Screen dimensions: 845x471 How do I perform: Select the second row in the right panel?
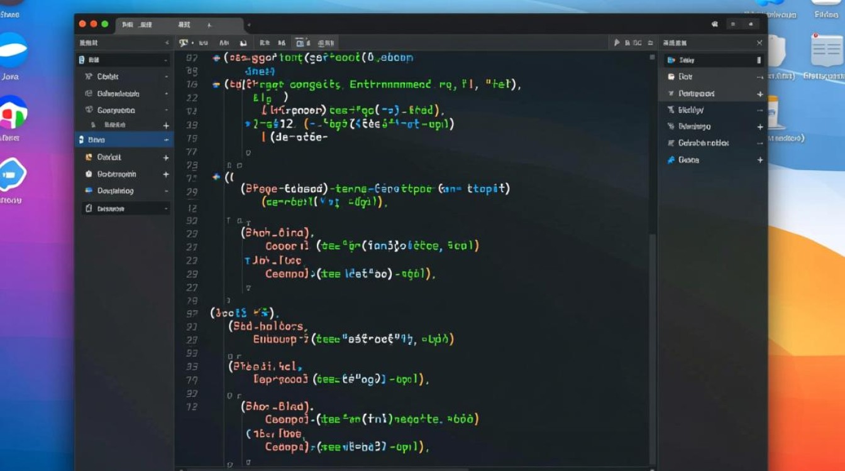tap(710, 77)
